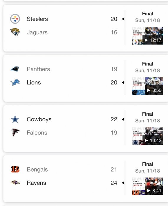The height and width of the screenshot is (206, 168).
Task: Click the Bengals team logo
Action: pos(15,169)
